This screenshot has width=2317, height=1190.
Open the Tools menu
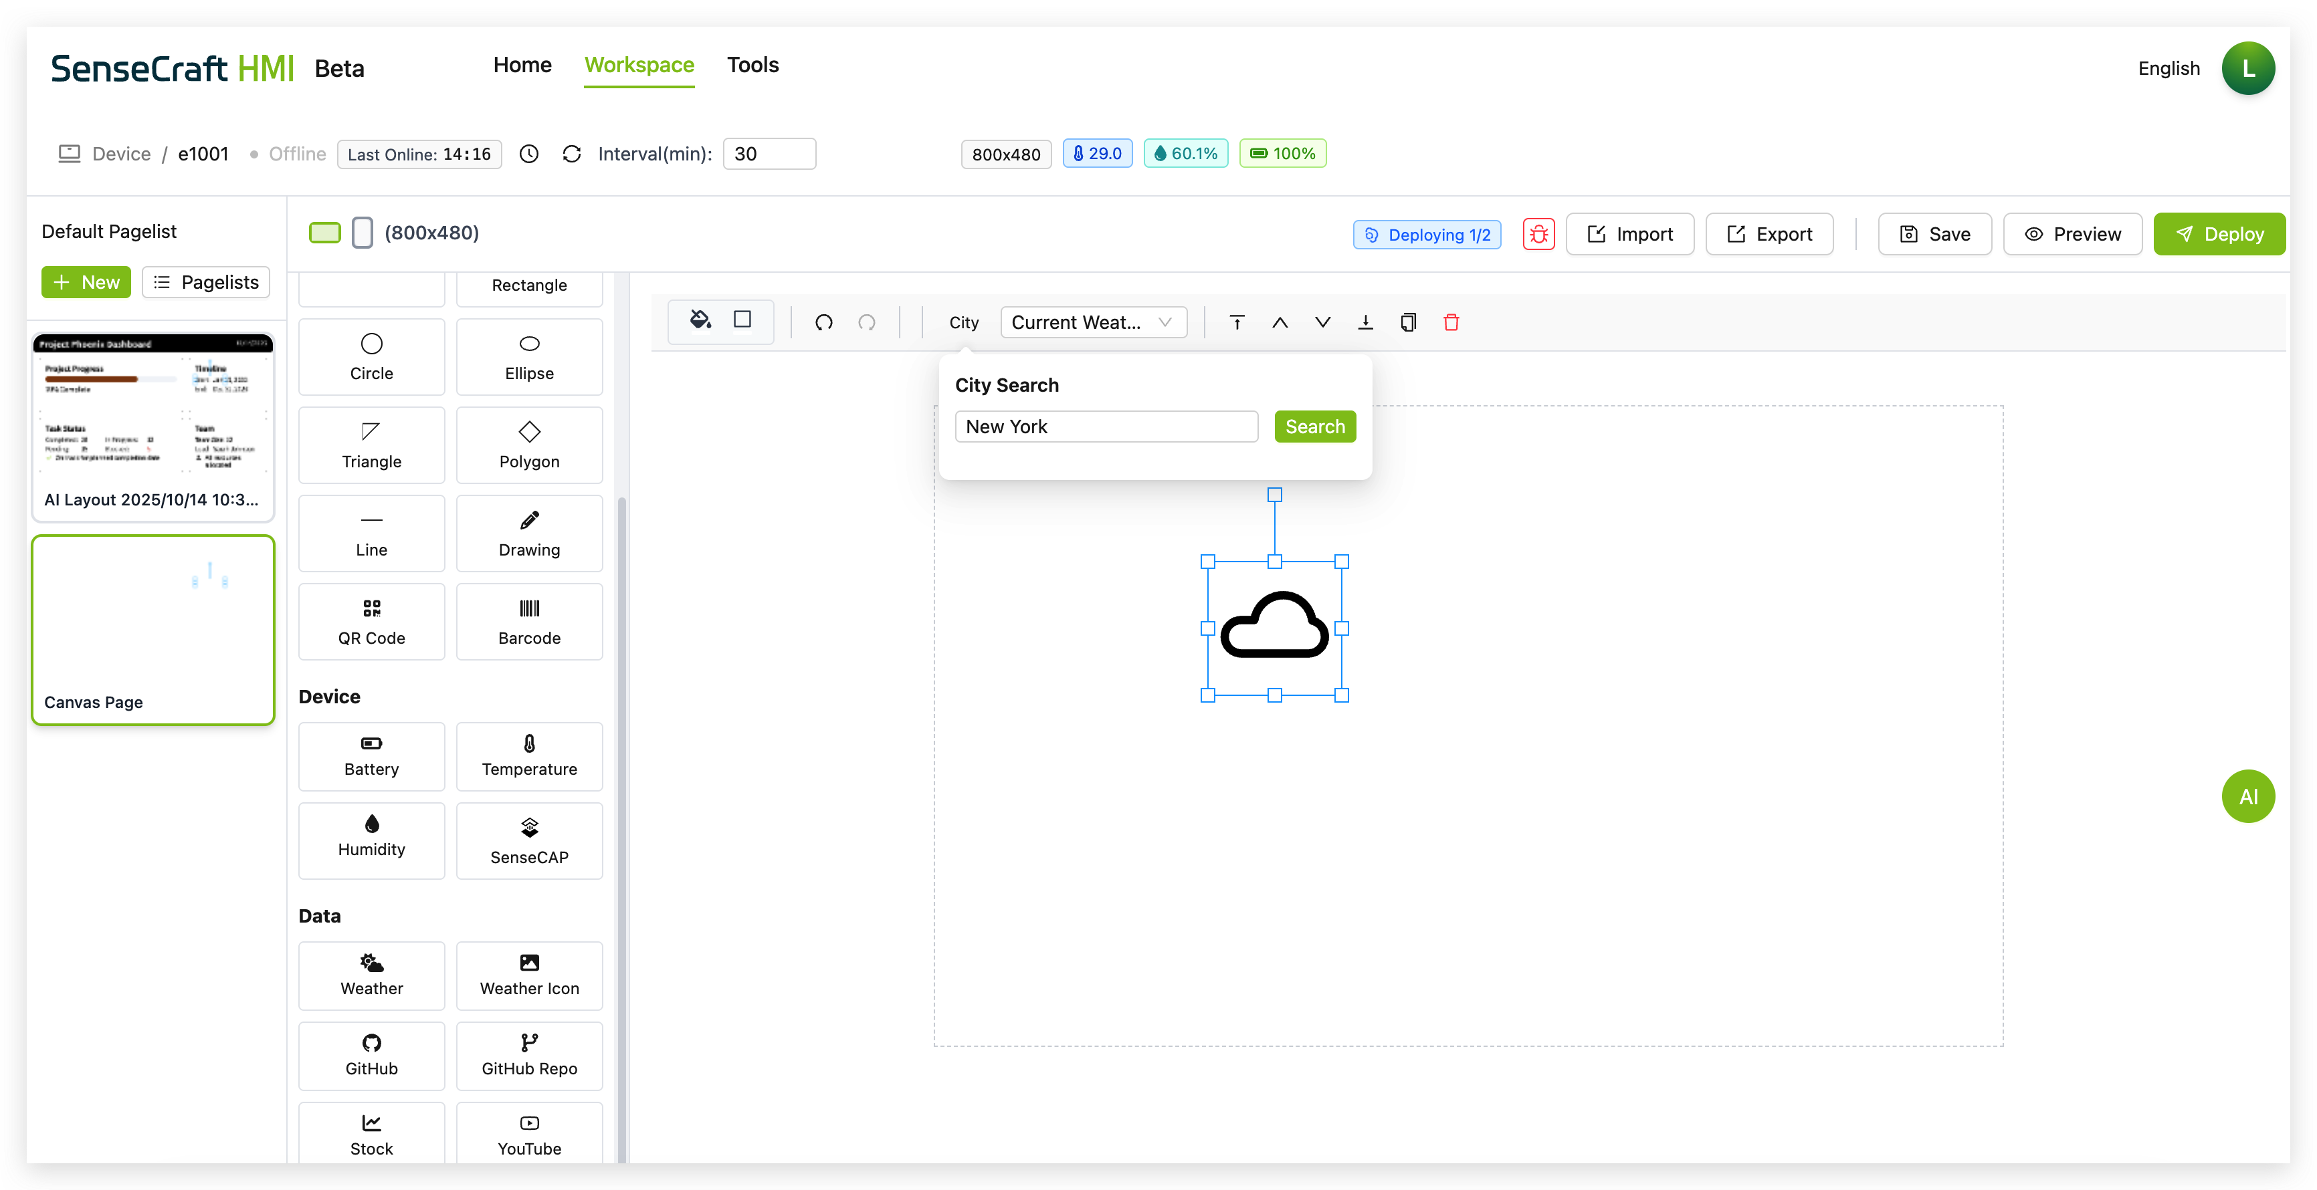[x=752, y=65]
